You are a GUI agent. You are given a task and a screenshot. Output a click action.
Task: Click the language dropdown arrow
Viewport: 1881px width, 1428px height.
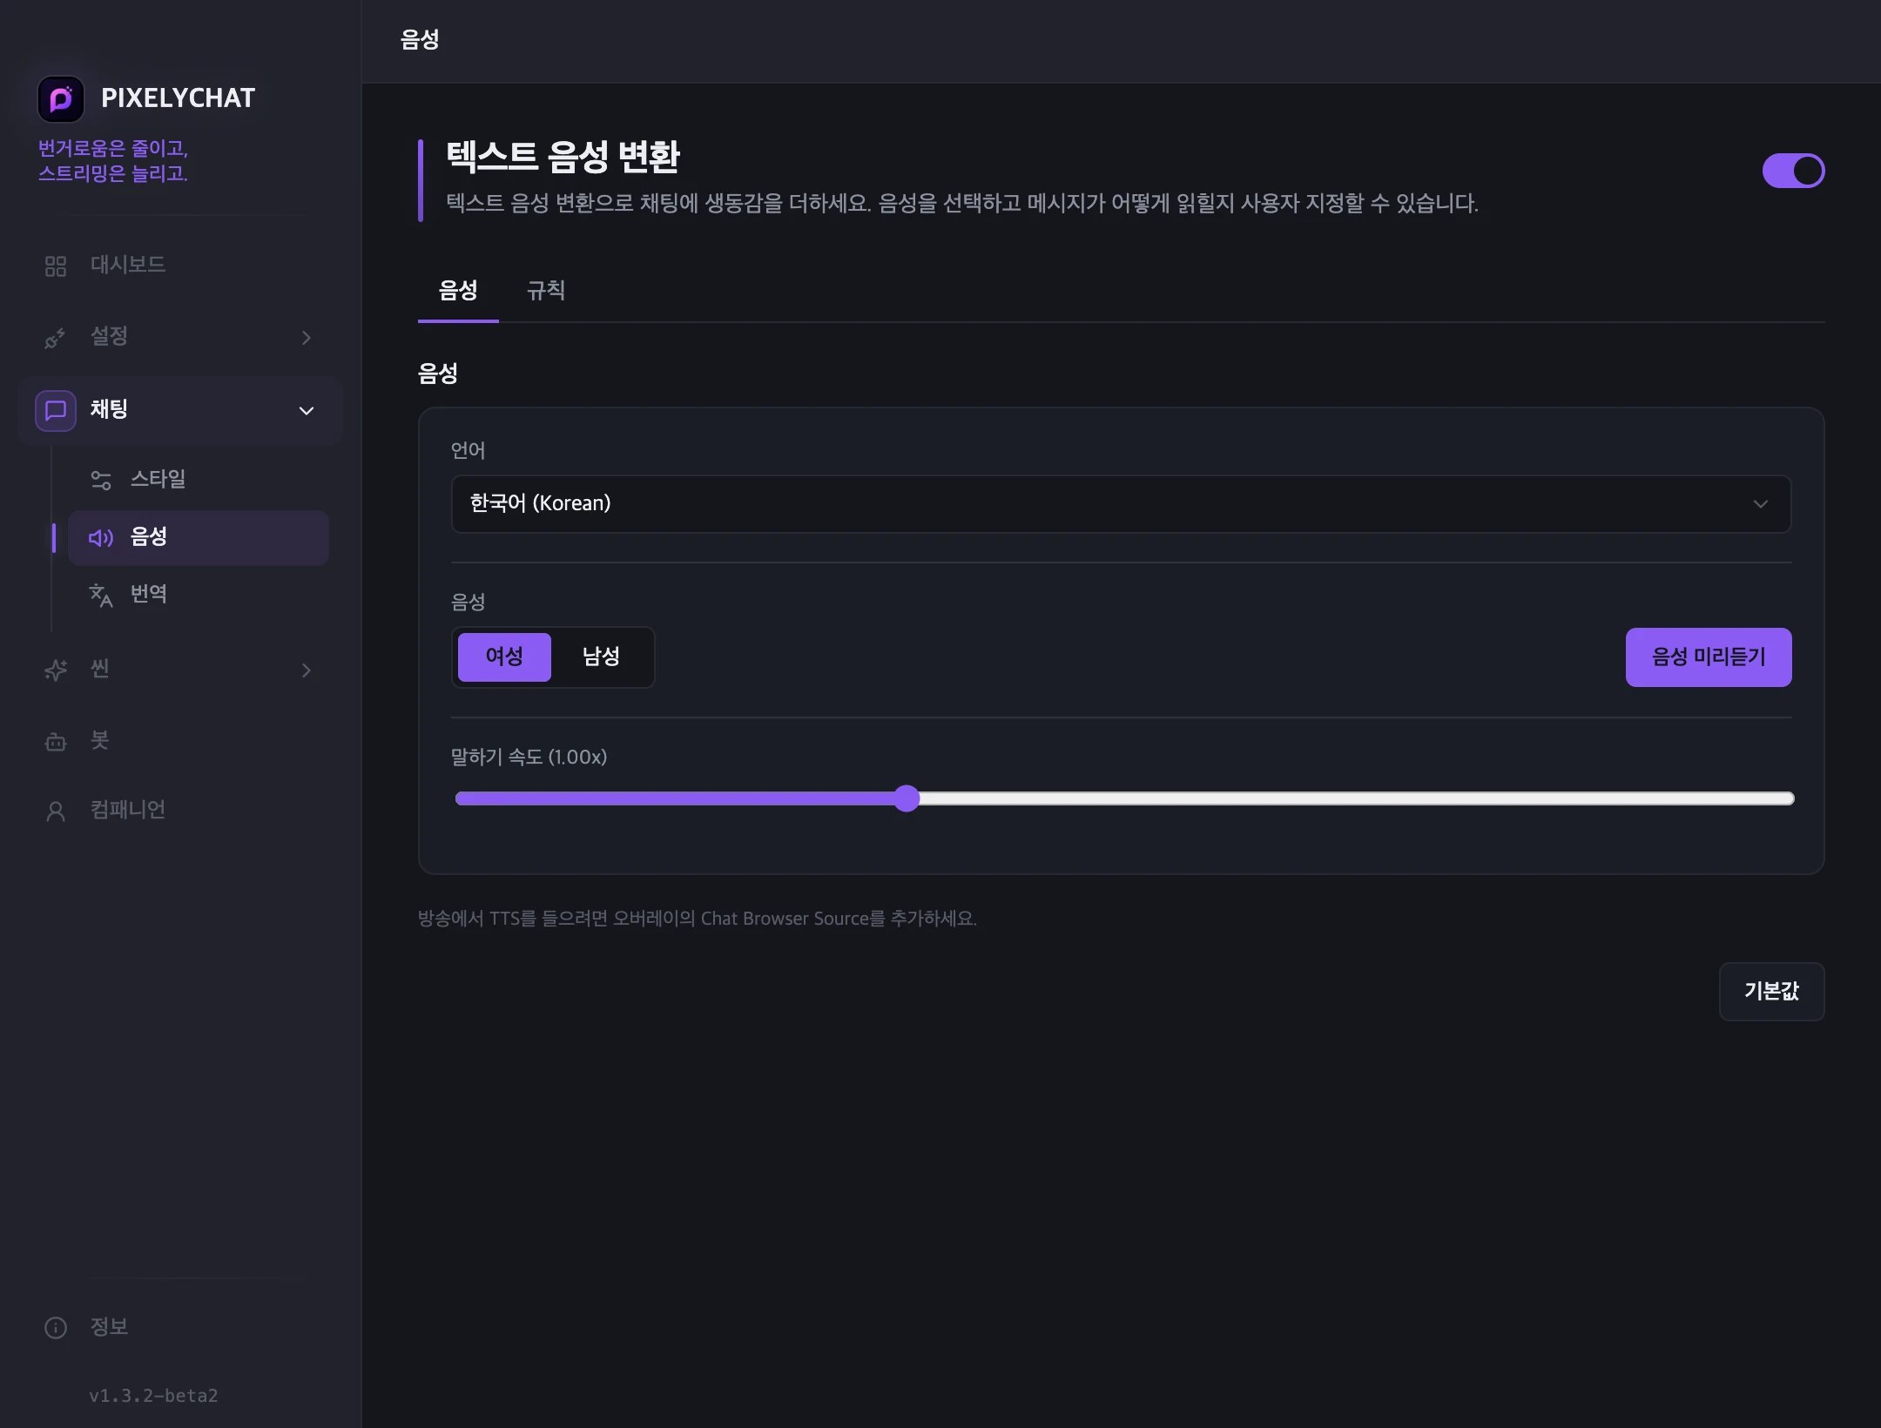(x=1760, y=503)
